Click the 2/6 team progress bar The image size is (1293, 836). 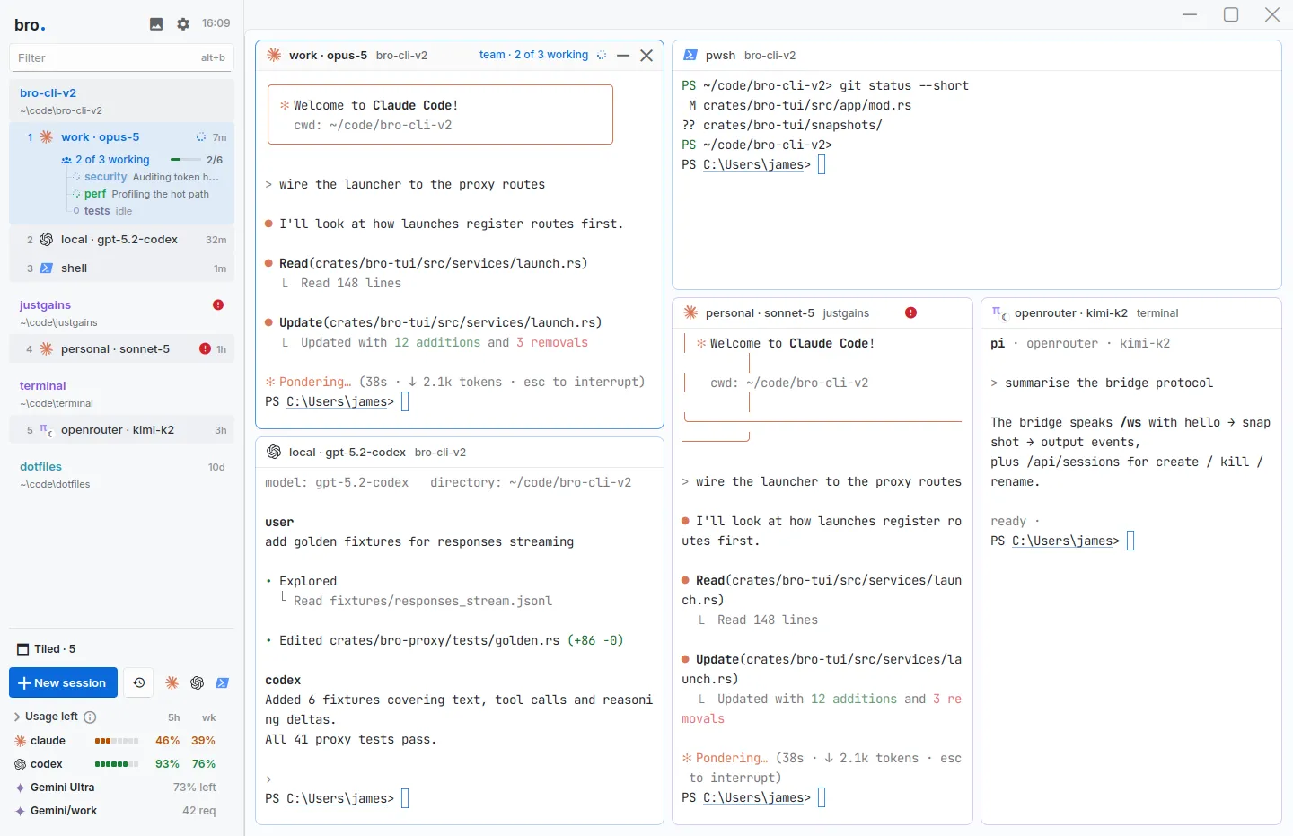[186, 160]
